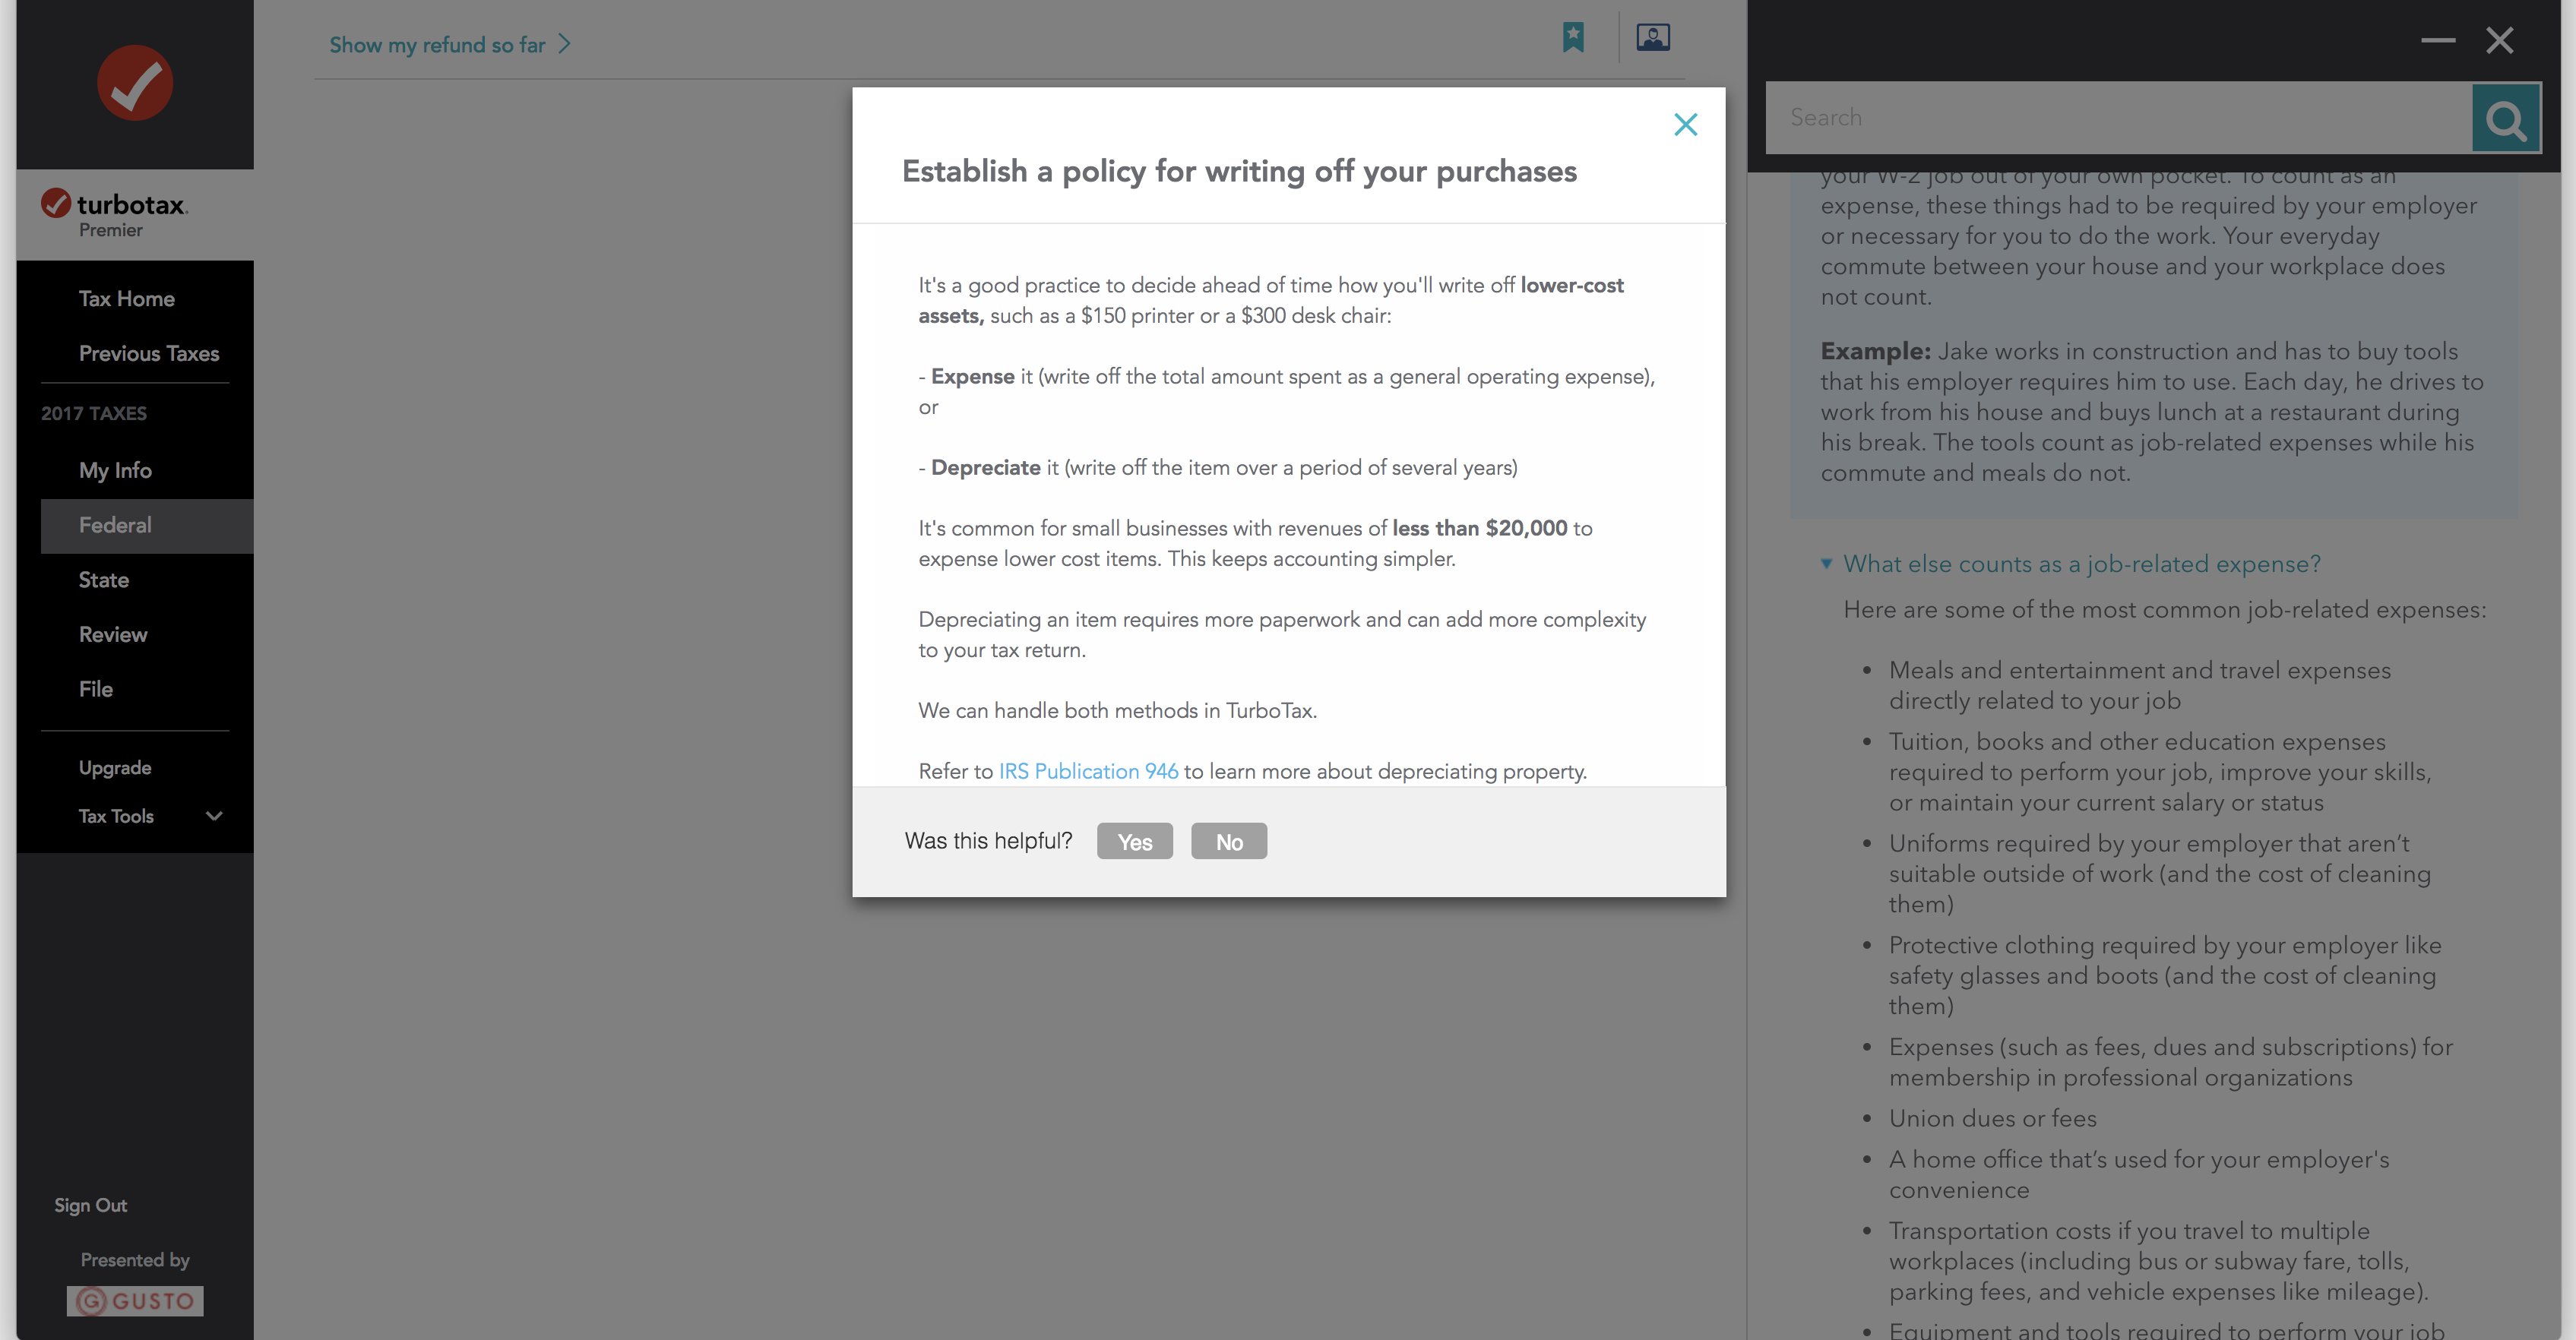The height and width of the screenshot is (1340, 2576).
Task: Select Federal in the sidebar
Action: [x=115, y=525]
